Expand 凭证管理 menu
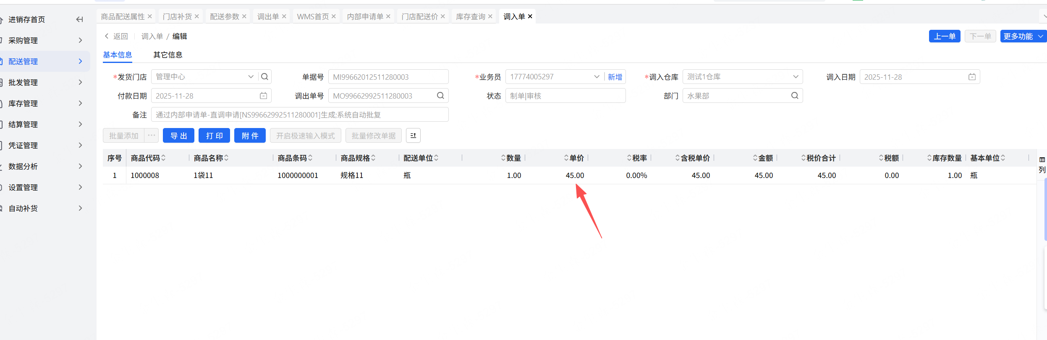 [80, 145]
